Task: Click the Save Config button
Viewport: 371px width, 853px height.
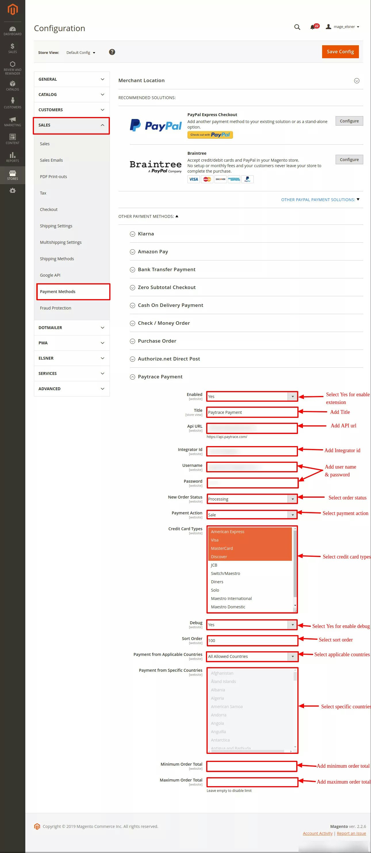Action: pos(340,52)
